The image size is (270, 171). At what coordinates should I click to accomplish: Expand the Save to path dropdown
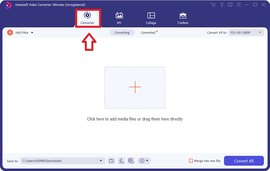pos(101,161)
